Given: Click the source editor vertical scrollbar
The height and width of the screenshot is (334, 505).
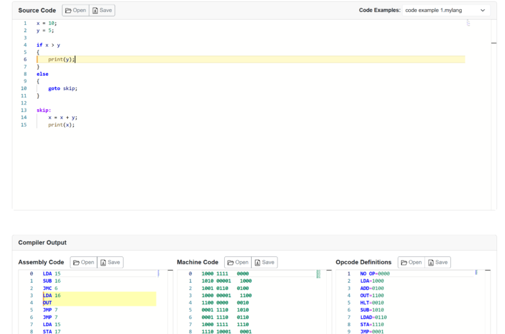Looking at the screenshot, I should [x=494, y=114].
